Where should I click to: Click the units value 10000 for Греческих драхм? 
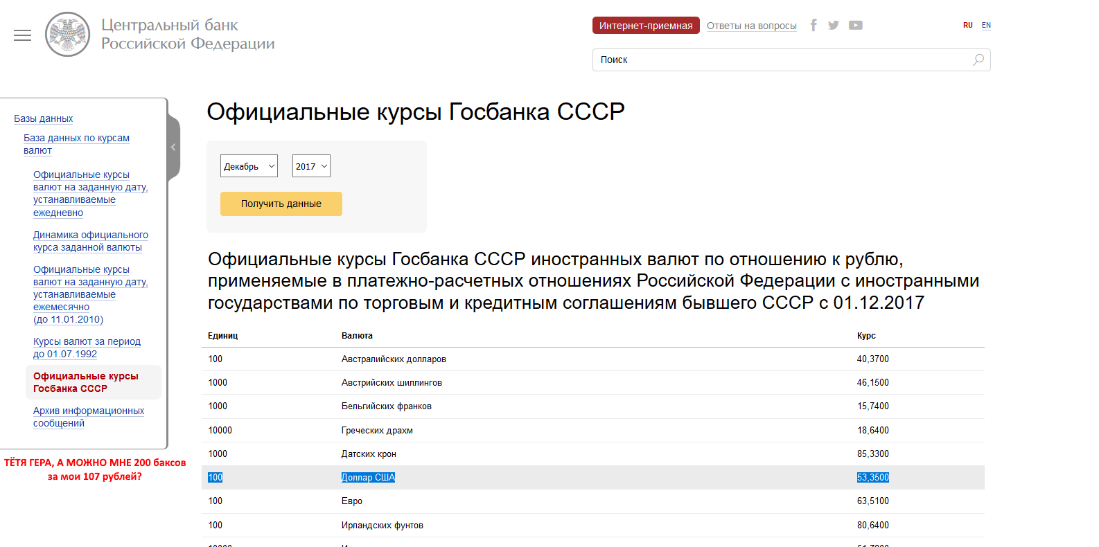coord(220,430)
